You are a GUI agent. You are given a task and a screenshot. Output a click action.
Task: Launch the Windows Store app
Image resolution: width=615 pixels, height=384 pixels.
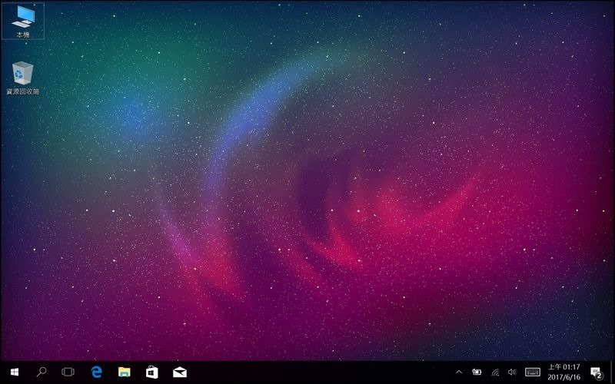pos(151,372)
